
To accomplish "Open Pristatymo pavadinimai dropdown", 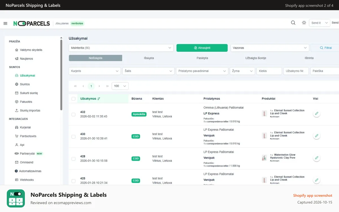I will 202,71.
